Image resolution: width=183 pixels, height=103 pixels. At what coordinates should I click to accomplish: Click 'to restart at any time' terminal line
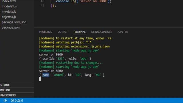click(76, 38)
